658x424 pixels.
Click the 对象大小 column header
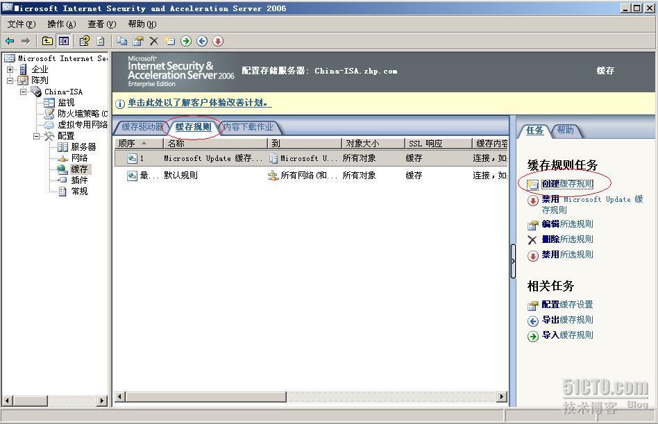point(373,144)
